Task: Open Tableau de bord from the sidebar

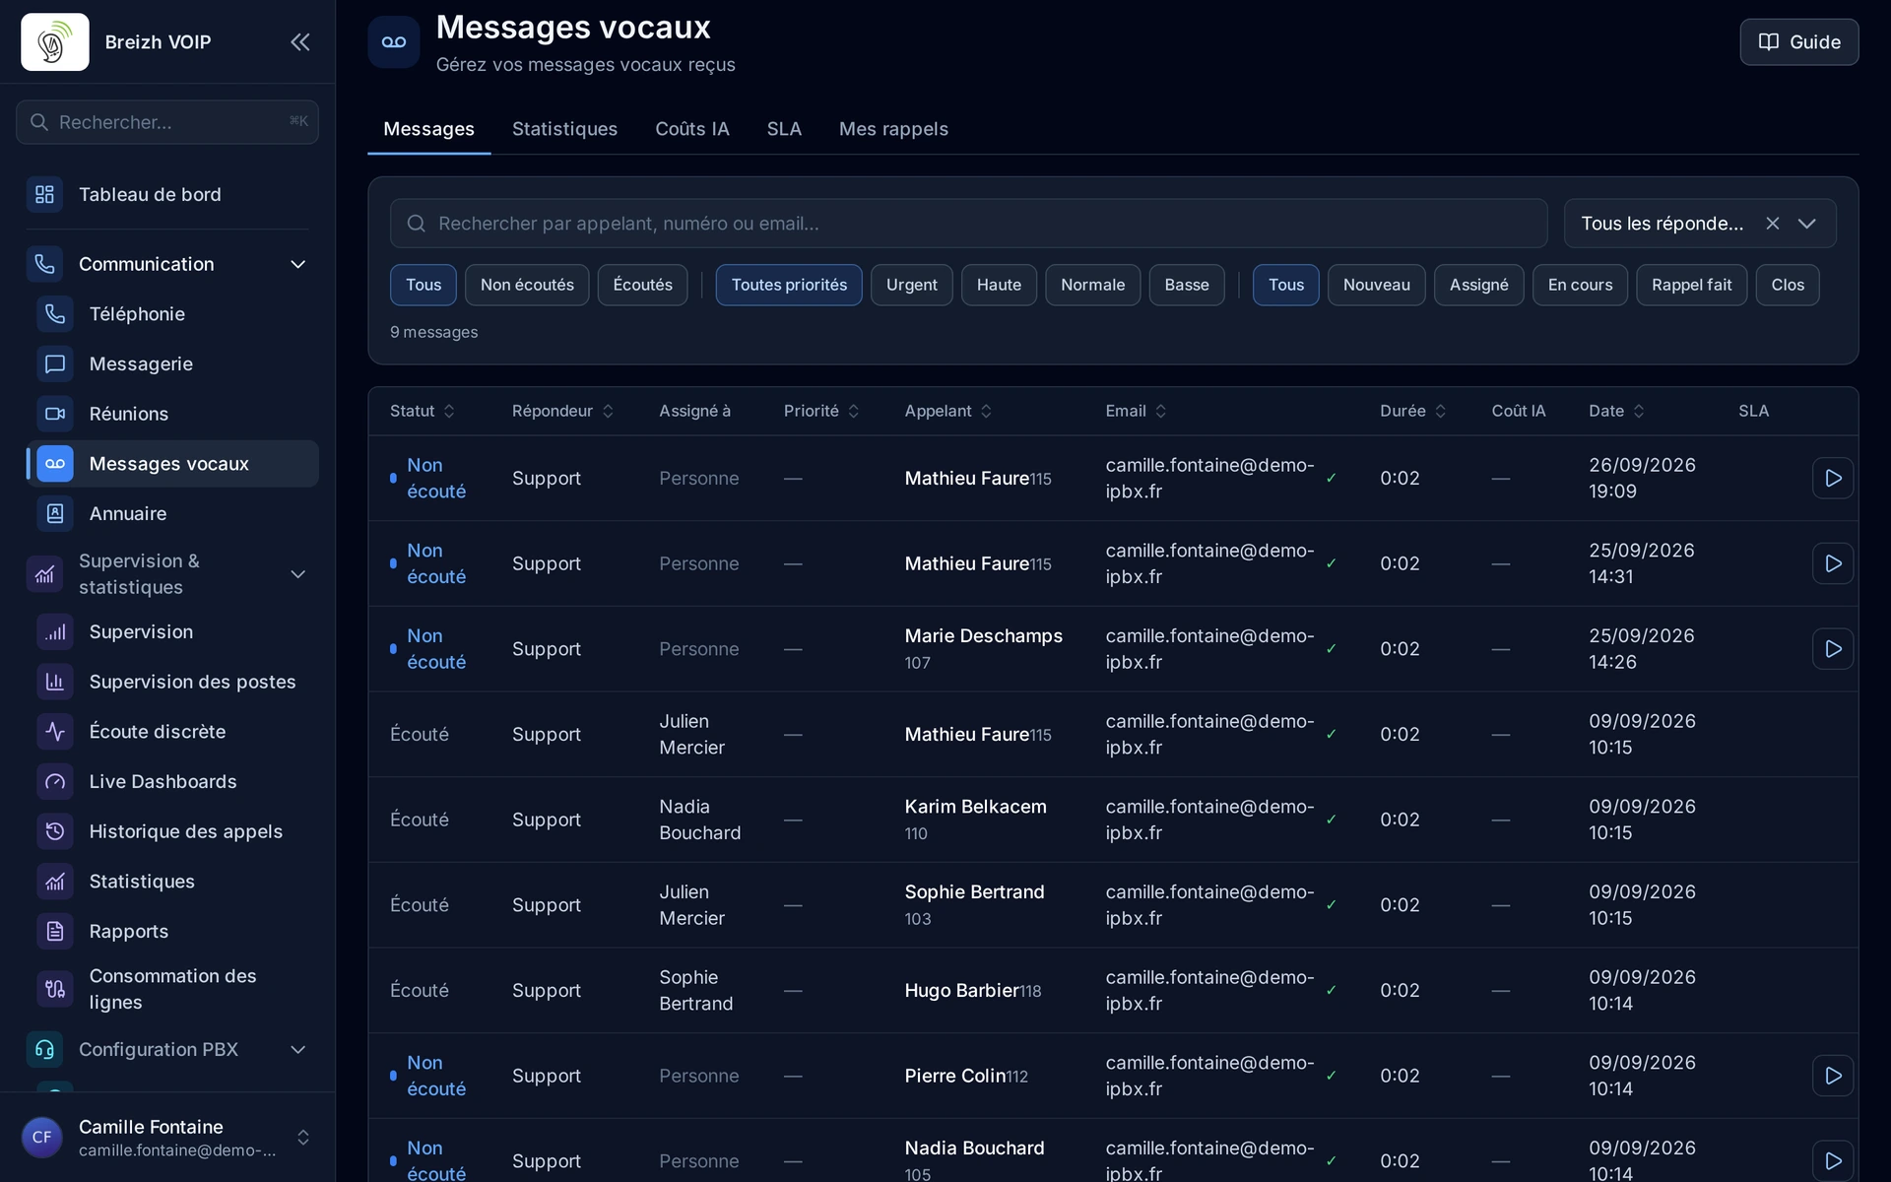Action: pos(172,194)
